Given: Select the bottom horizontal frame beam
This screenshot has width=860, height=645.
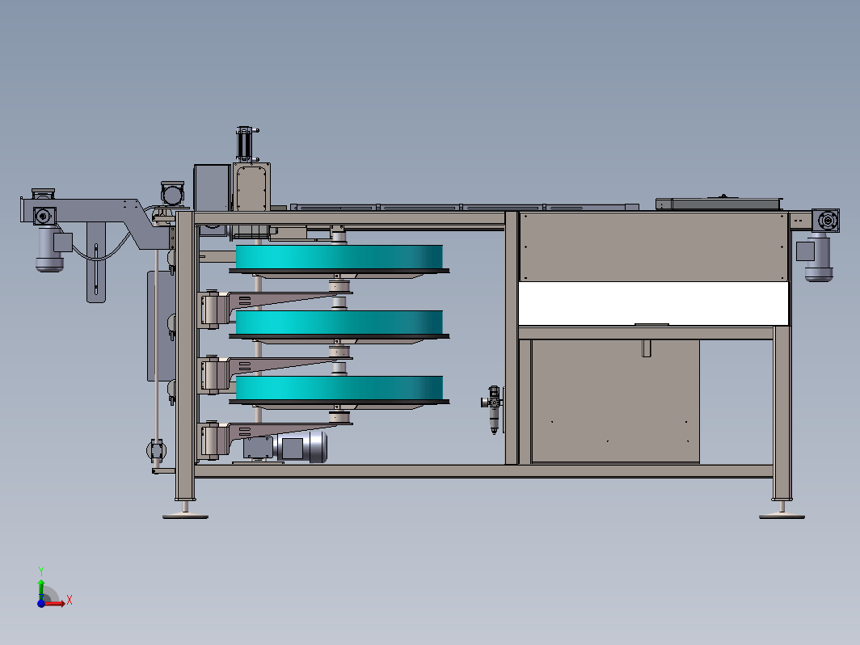Looking at the screenshot, I should pos(483,470).
